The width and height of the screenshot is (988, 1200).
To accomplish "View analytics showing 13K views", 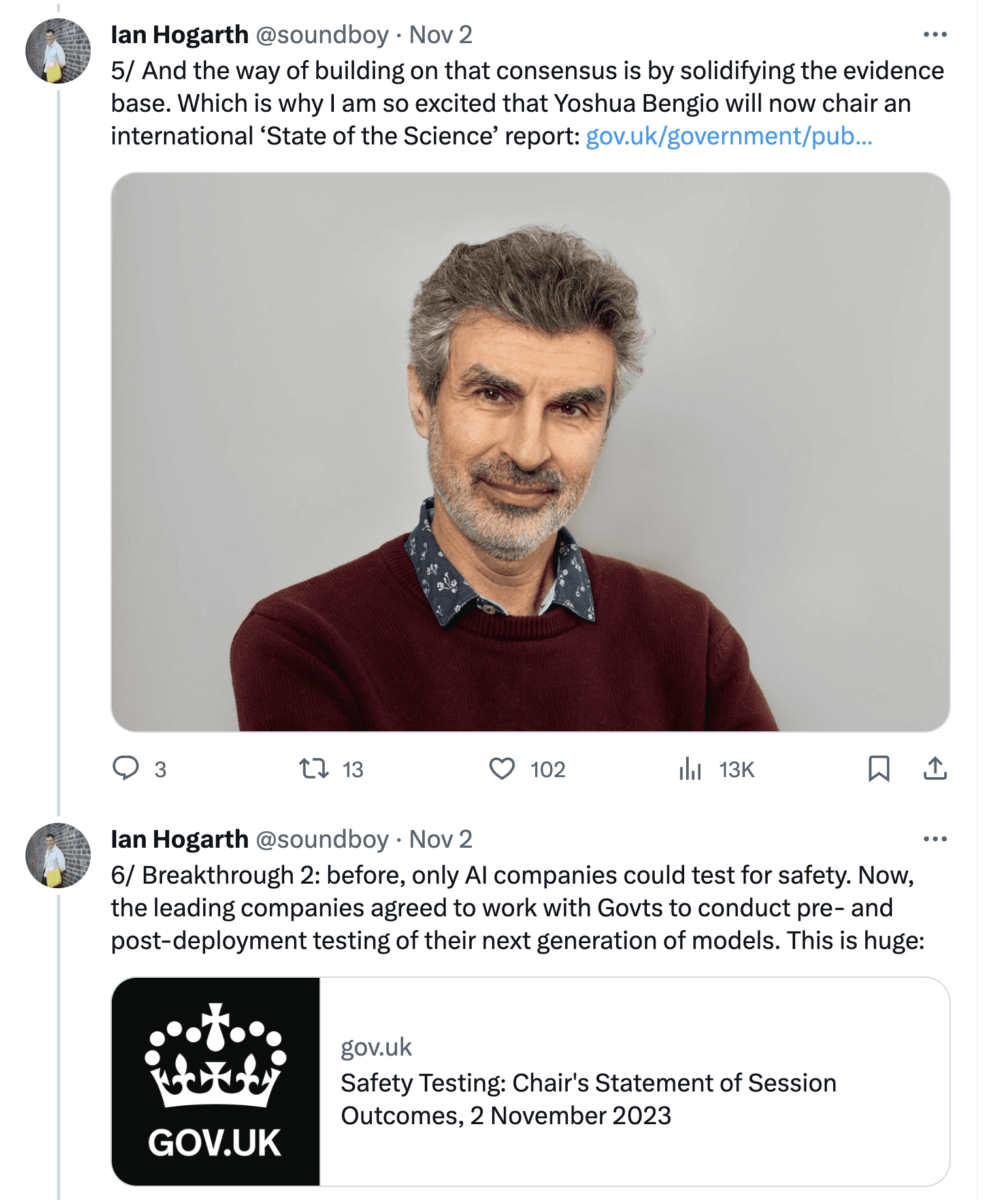I will click(x=690, y=769).
